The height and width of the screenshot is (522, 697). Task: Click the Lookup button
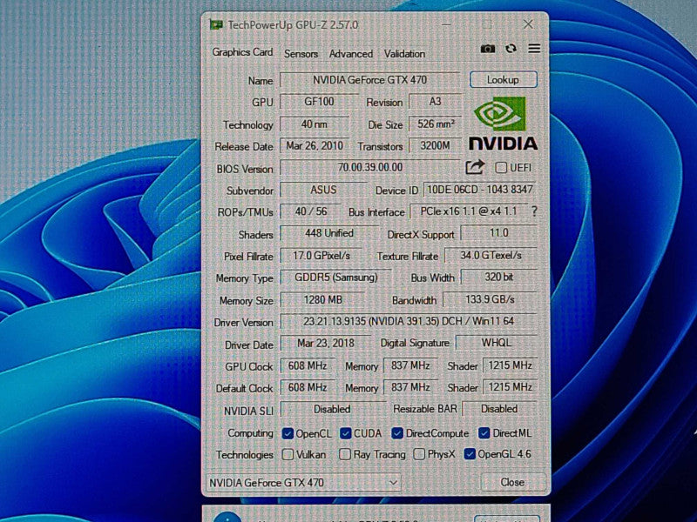504,80
